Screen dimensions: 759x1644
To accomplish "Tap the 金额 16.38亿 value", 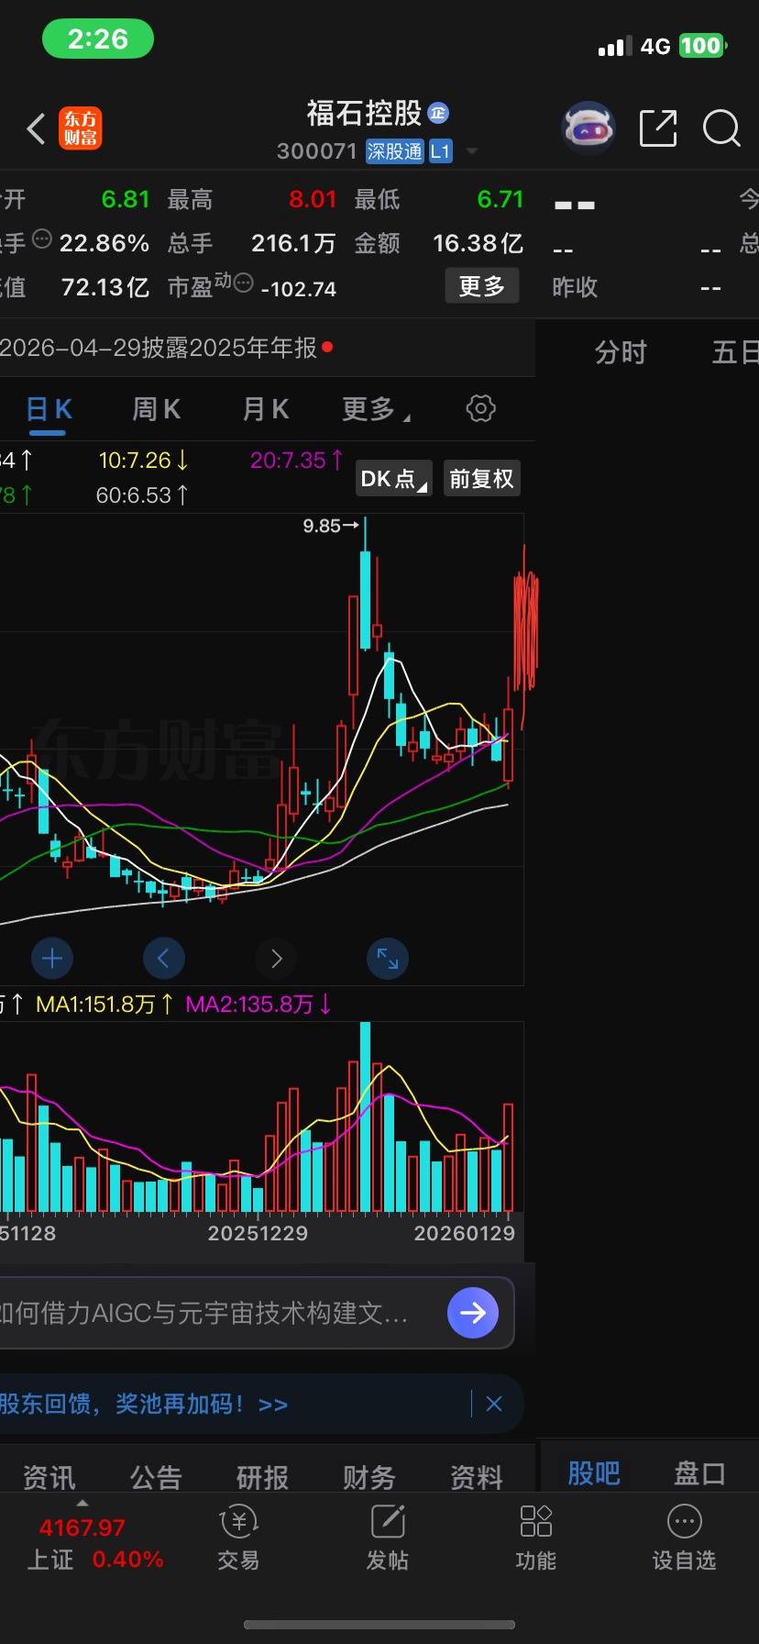I will (478, 243).
